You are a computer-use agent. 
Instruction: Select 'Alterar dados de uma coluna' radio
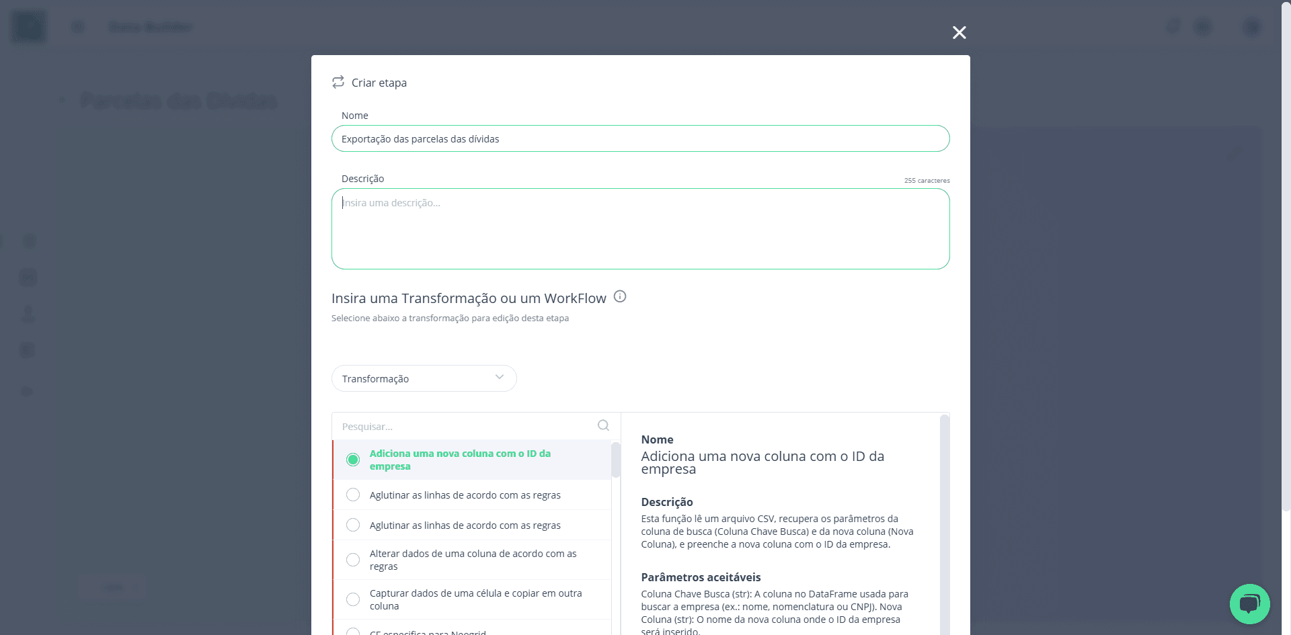[x=353, y=560]
